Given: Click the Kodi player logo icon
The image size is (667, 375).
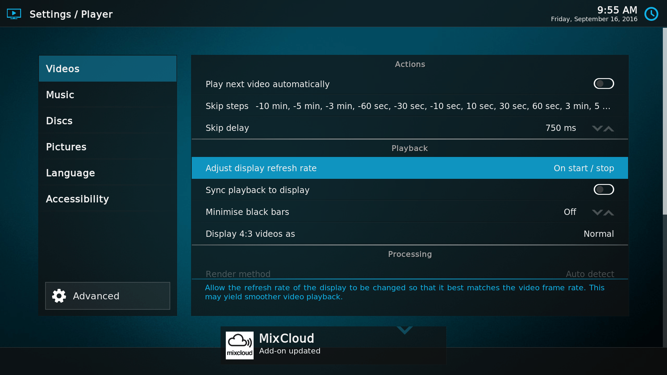Looking at the screenshot, I should pos(14,14).
